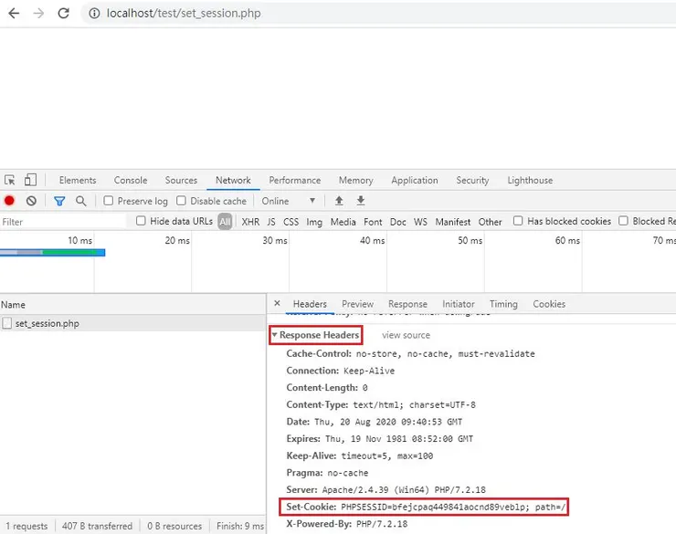This screenshot has width=676, height=534.
Task: Filter requests by Img
Action: 314,222
